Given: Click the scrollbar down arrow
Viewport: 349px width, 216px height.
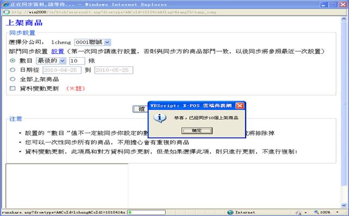Looking at the screenshot, I should point(344,205).
